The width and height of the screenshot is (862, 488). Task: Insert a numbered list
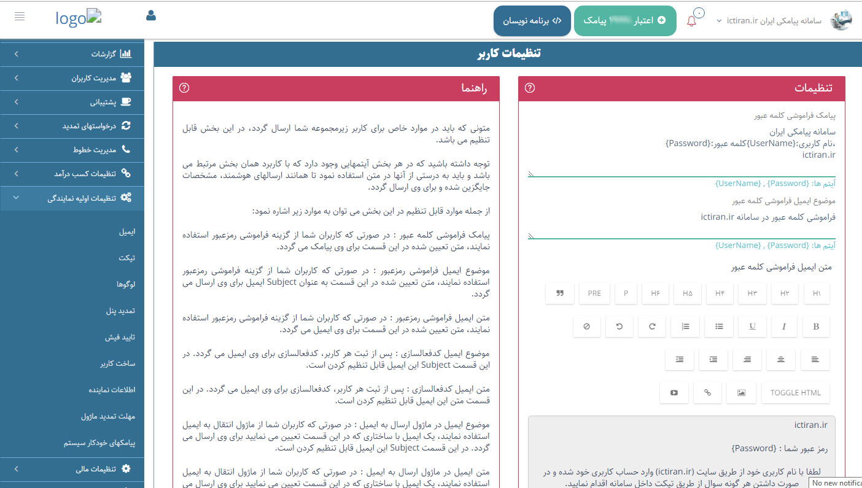(685, 327)
